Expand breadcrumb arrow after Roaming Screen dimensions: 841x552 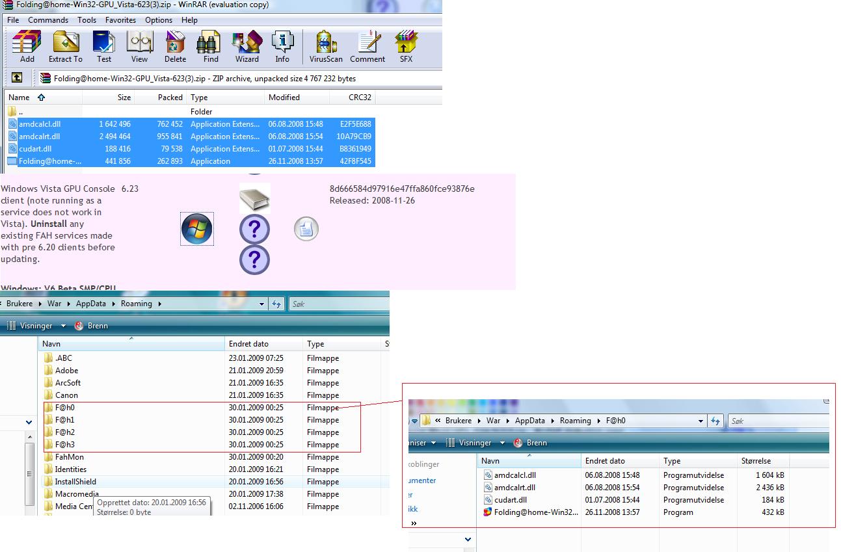159,304
